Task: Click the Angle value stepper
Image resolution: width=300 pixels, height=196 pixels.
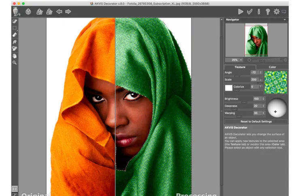Action: point(261,73)
